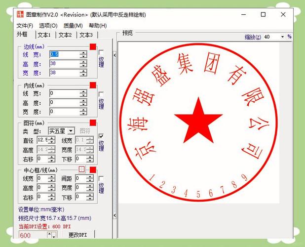This screenshot has height=247, width=305.
Task: Adjust the 图符 下移 spinner arrows
Action: pyautogui.click(x=90, y=159)
